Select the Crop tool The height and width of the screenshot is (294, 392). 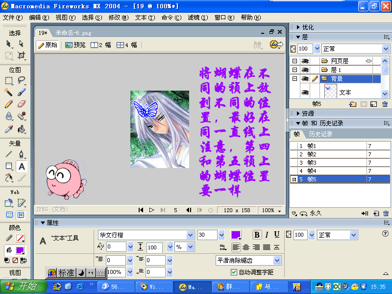pos(21,55)
